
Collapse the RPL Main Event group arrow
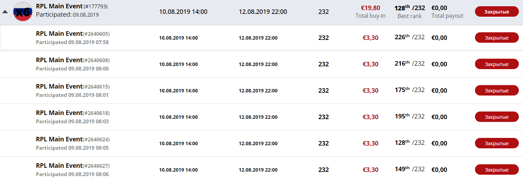(5, 11)
